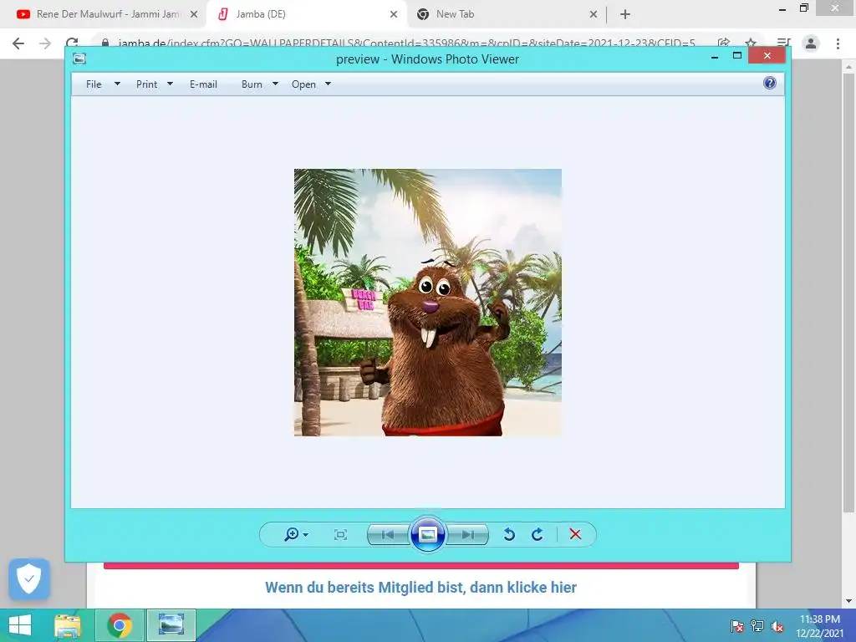Click the Photo Viewer help icon
856x642 pixels.
pyautogui.click(x=770, y=83)
